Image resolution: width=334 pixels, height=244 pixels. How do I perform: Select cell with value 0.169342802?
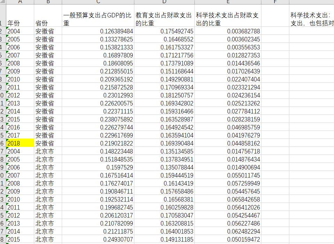coord(164,103)
